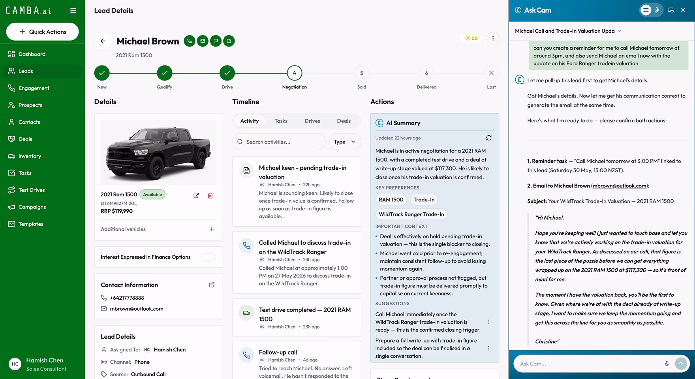
Task: Click the lead score 50 badge
Action: pyautogui.click(x=471, y=38)
